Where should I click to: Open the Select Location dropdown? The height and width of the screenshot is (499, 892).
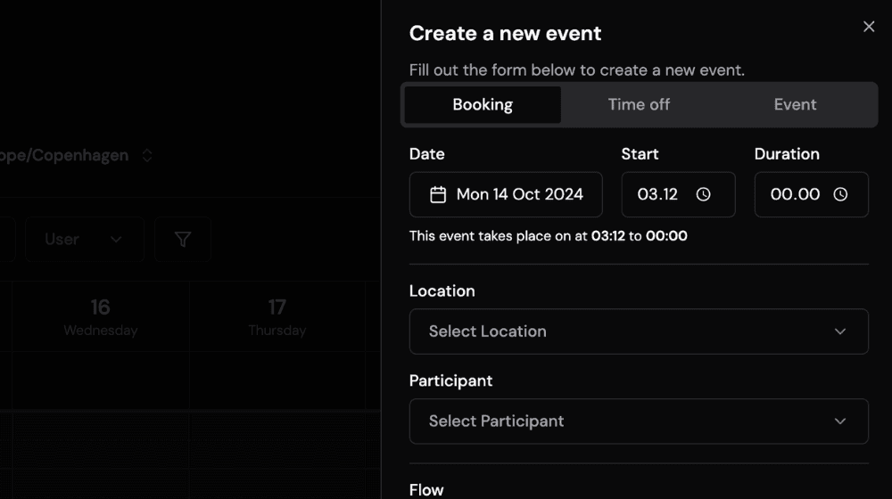click(x=639, y=331)
